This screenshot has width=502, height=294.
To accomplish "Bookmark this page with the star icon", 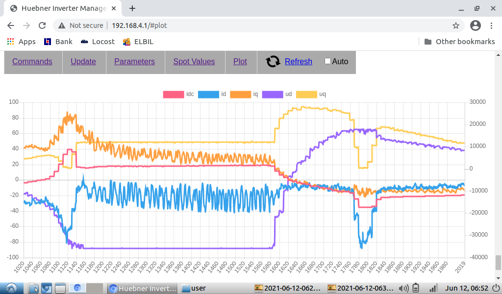I will tap(455, 25).
